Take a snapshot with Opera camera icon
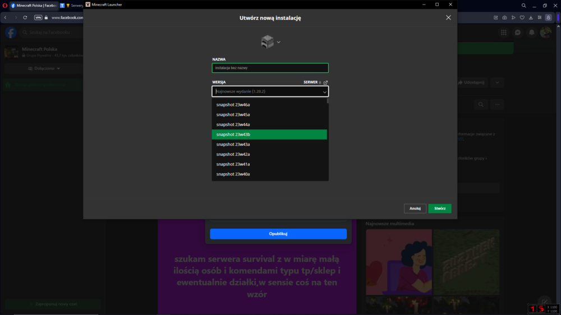561x315 pixels. coord(504,17)
